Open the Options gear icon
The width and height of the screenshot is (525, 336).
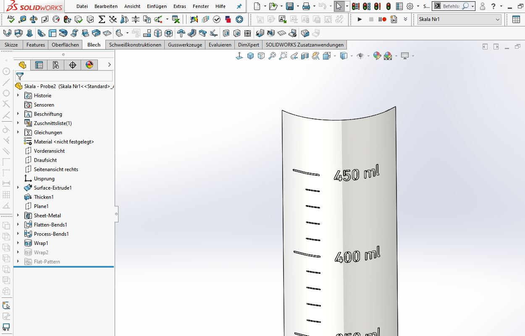(x=410, y=6)
